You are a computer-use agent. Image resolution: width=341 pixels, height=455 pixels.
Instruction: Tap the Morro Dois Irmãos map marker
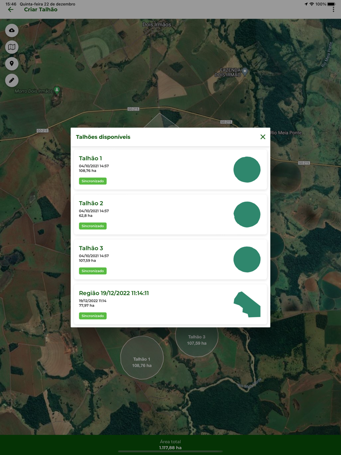click(x=57, y=90)
